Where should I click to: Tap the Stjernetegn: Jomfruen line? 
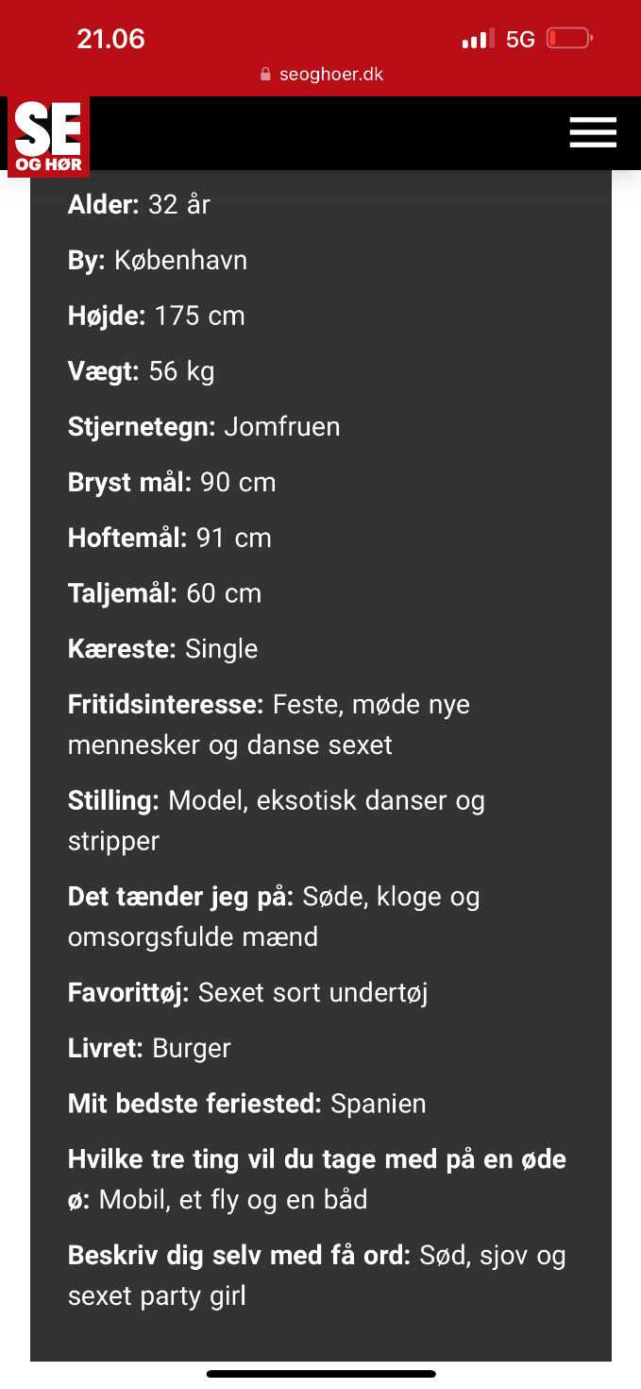(x=204, y=427)
